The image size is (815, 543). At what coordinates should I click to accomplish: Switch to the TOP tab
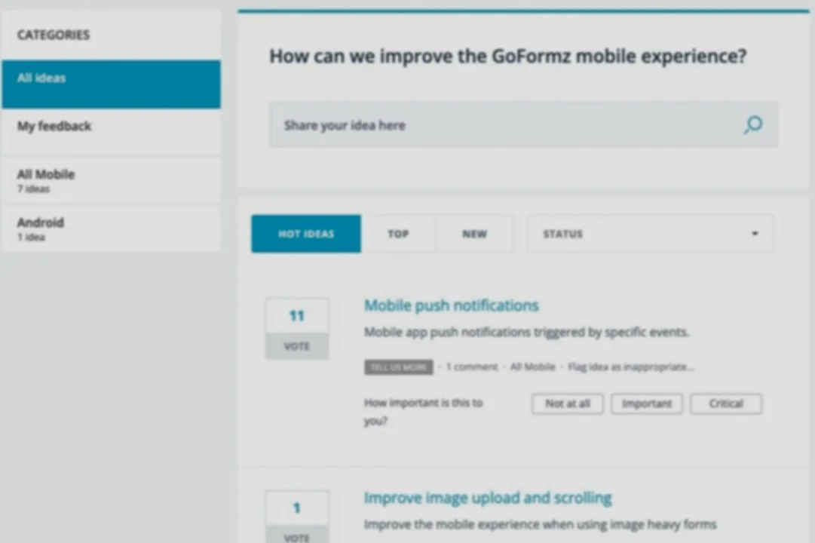[x=398, y=234]
